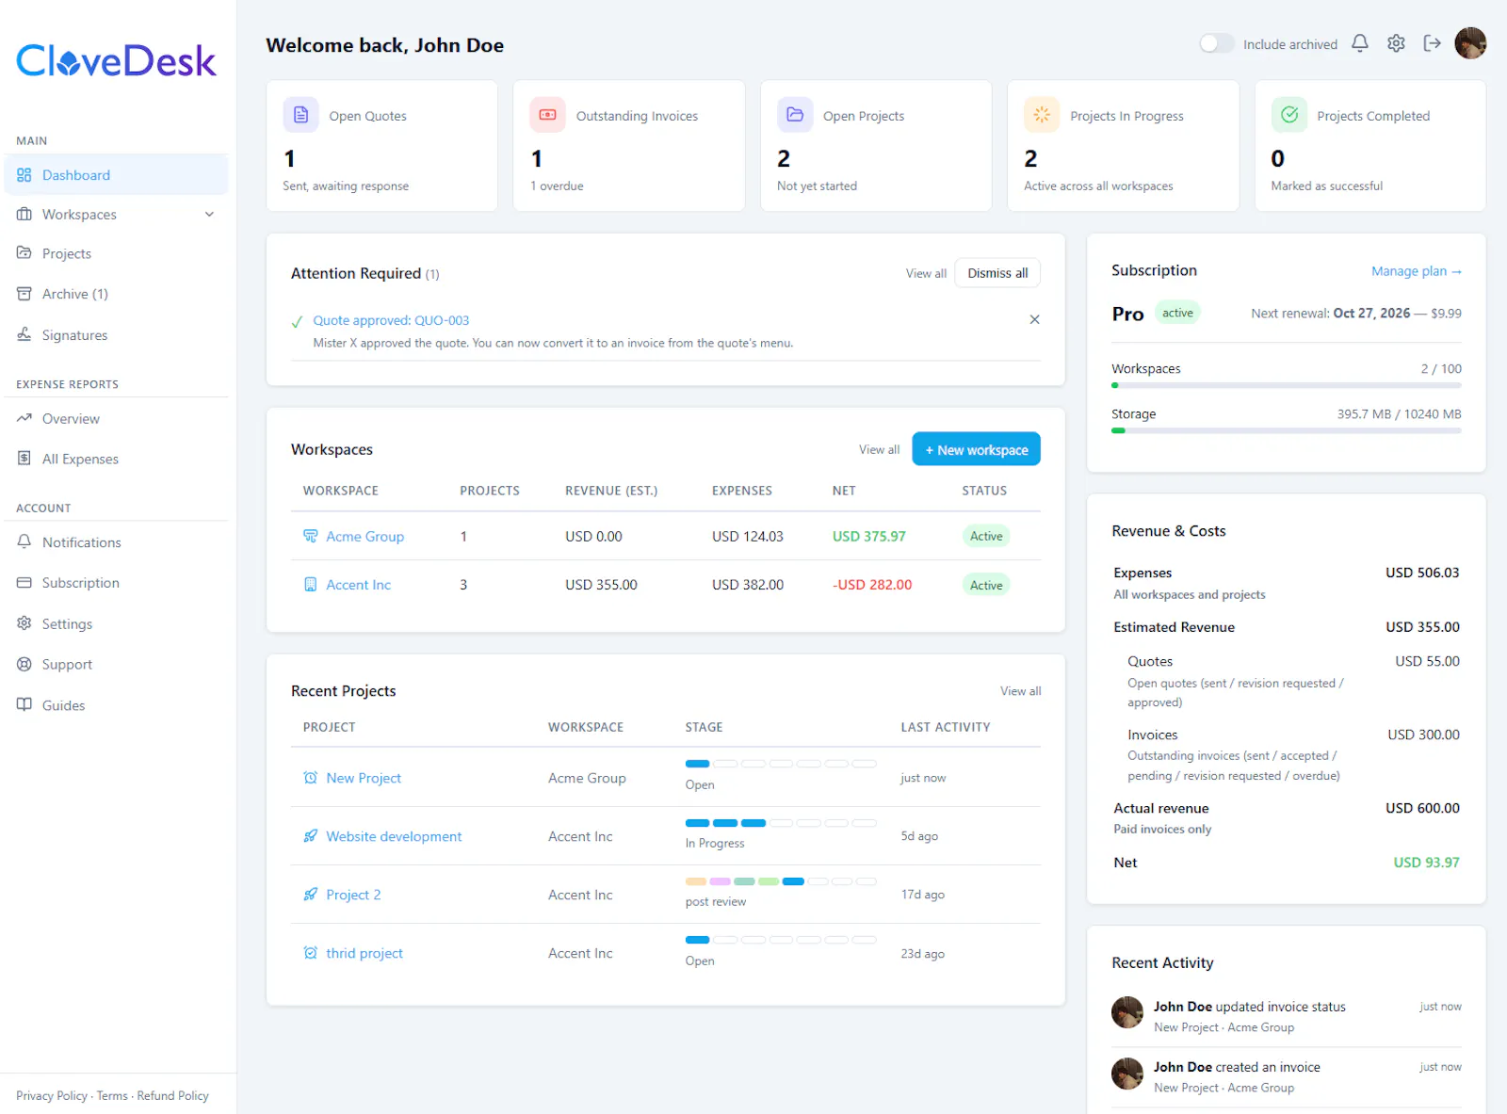This screenshot has height=1114, width=1507.
Task: Open the Refund Policy footer link
Action: [x=172, y=1096]
